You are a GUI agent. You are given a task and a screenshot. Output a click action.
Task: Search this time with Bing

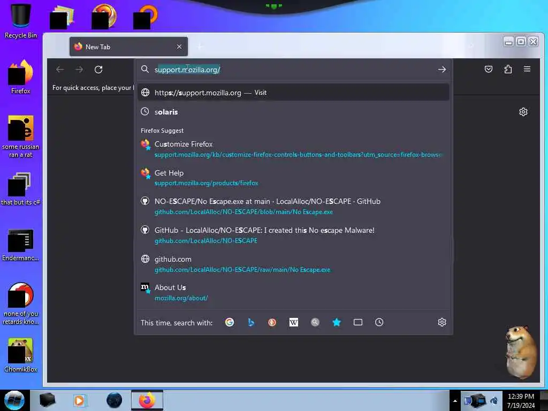click(x=251, y=322)
